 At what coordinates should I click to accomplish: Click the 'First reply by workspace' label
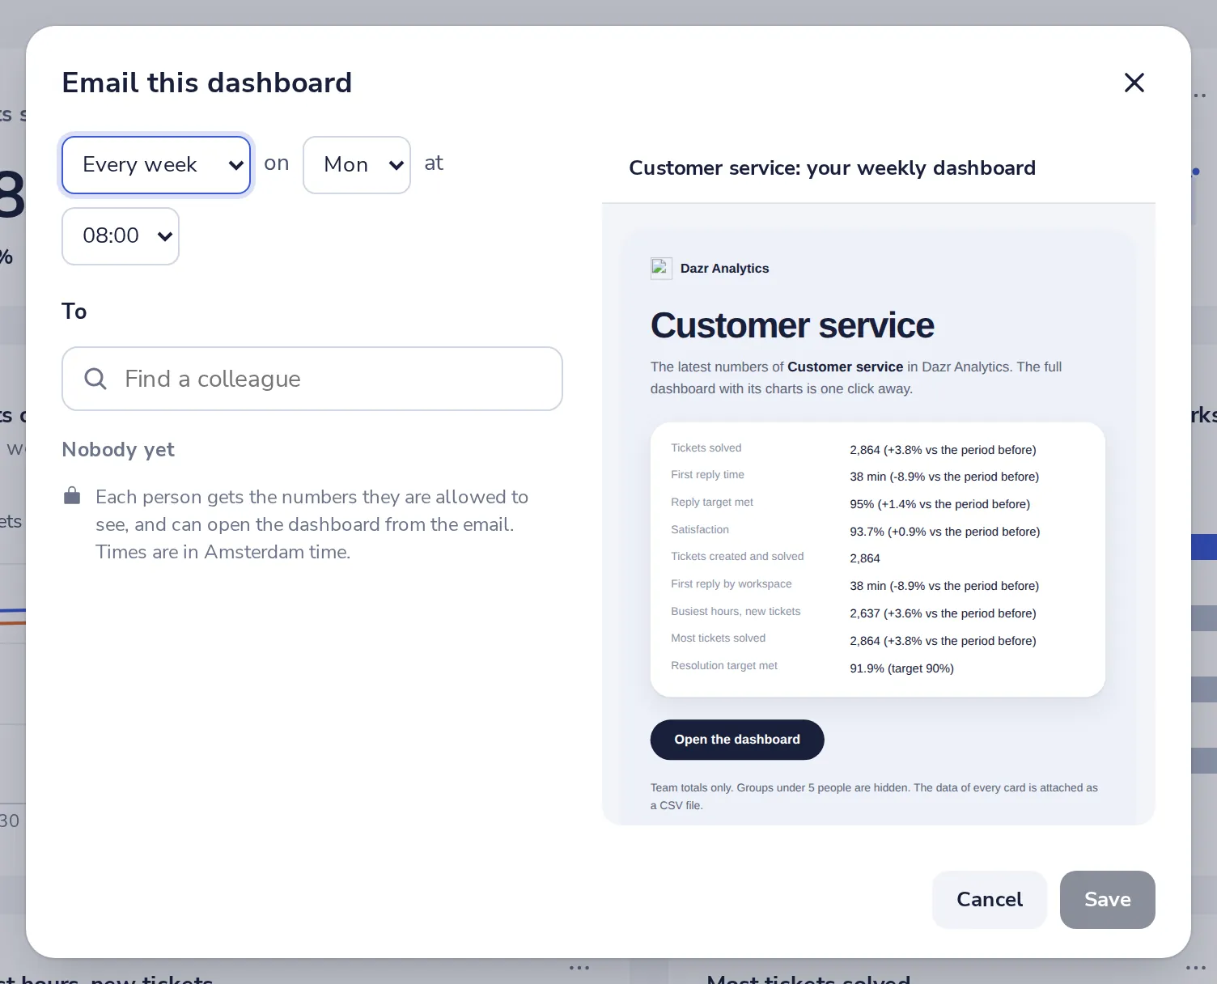[x=731, y=583]
